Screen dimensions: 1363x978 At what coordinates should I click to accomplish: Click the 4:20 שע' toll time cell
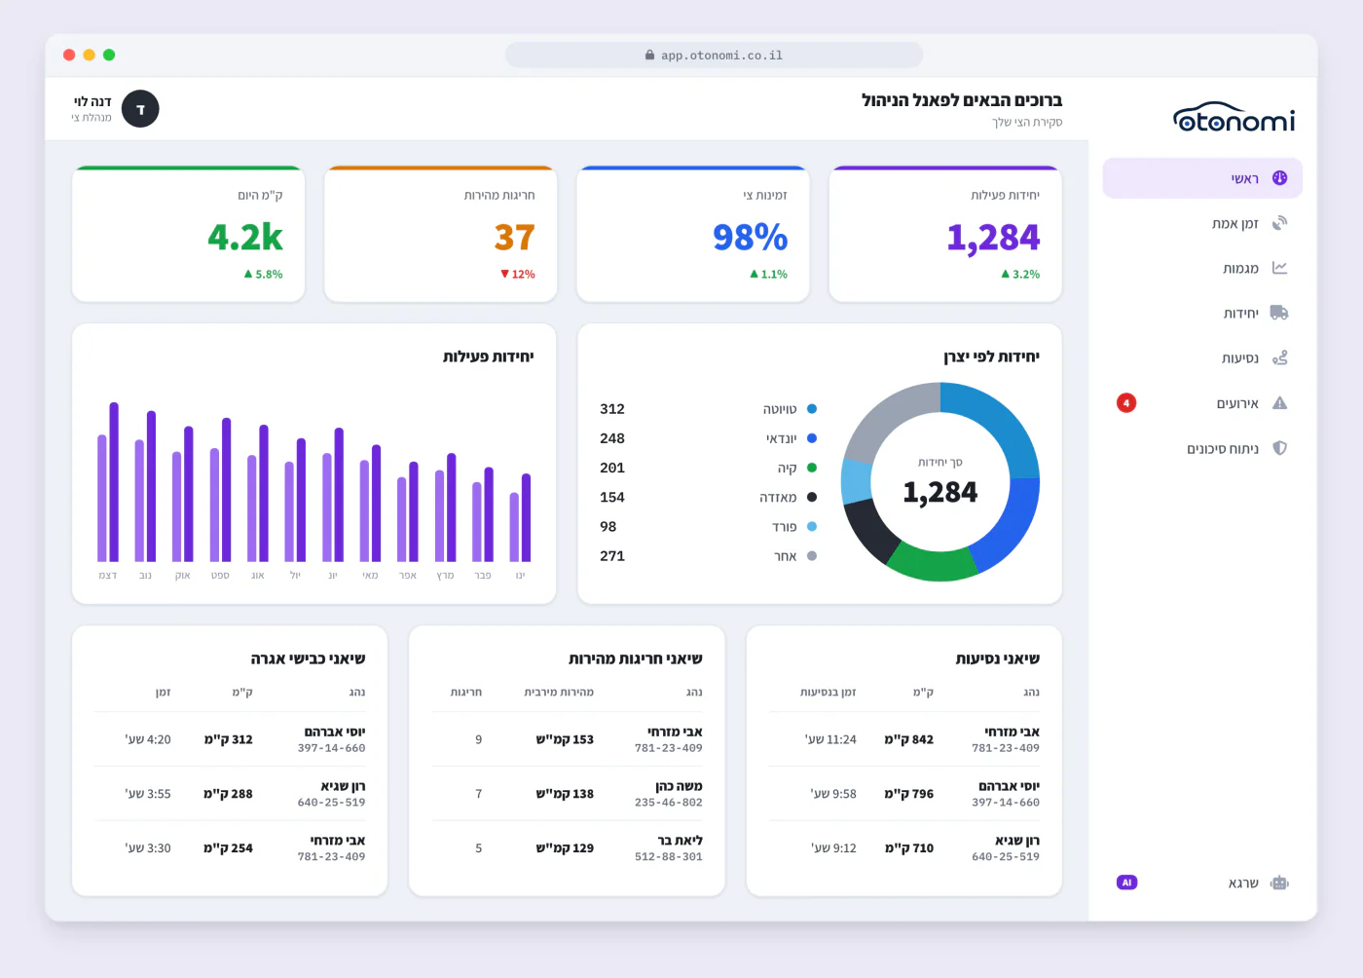coord(148,739)
